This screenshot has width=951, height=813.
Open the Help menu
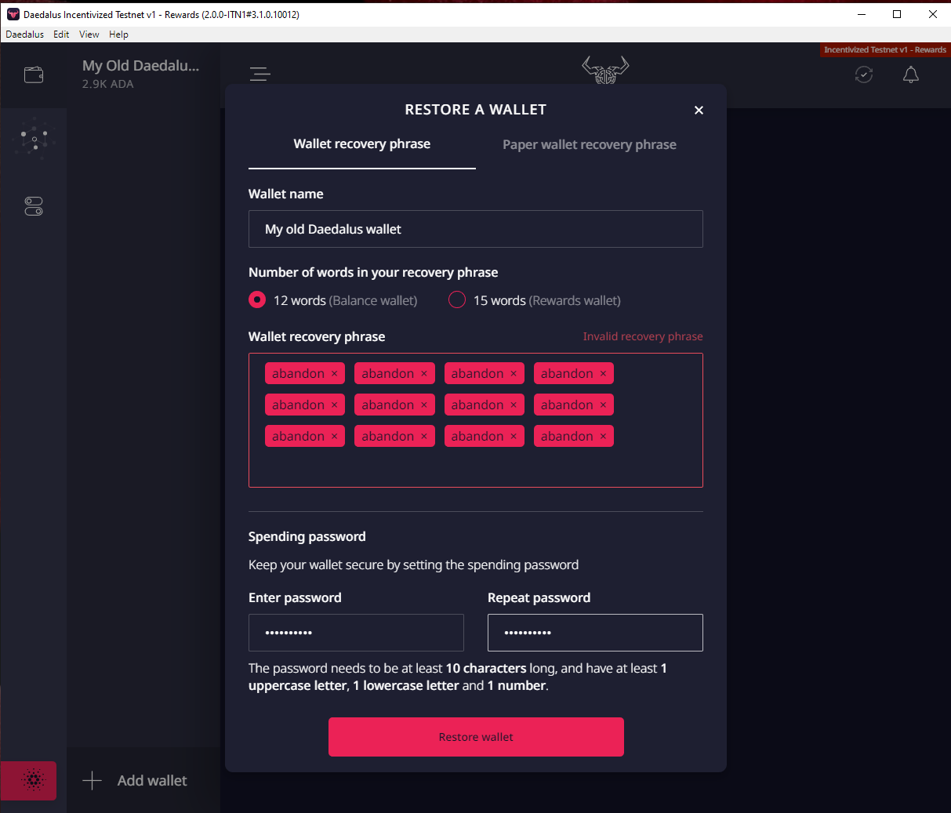coord(118,34)
